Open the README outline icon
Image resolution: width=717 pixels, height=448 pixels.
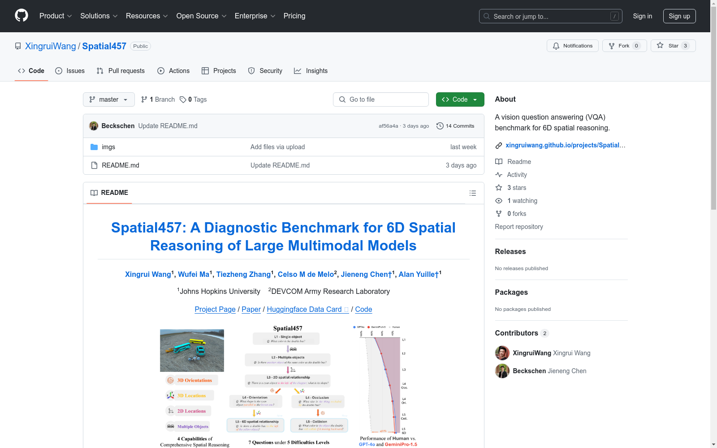point(472,193)
